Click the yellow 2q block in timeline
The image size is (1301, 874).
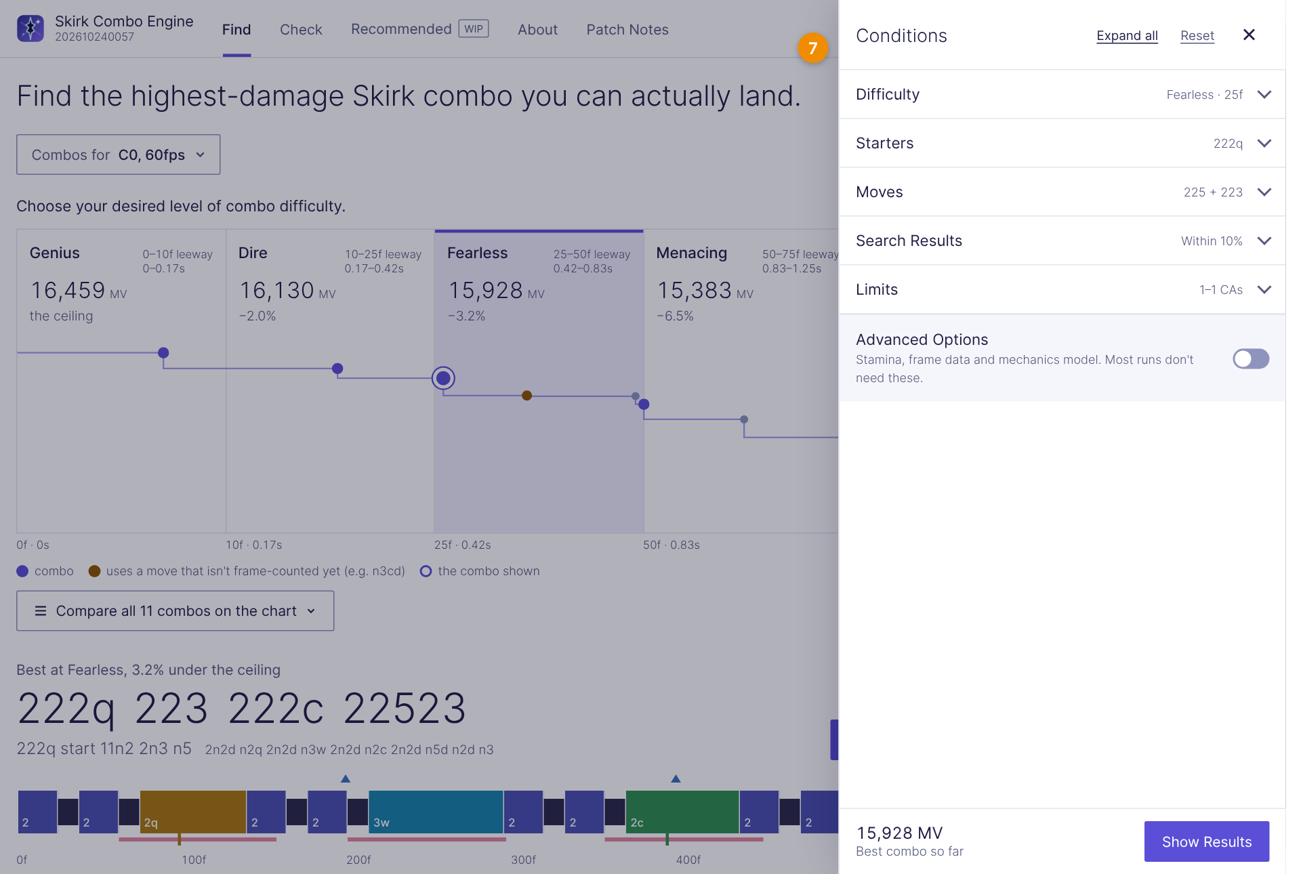click(193, 812)
